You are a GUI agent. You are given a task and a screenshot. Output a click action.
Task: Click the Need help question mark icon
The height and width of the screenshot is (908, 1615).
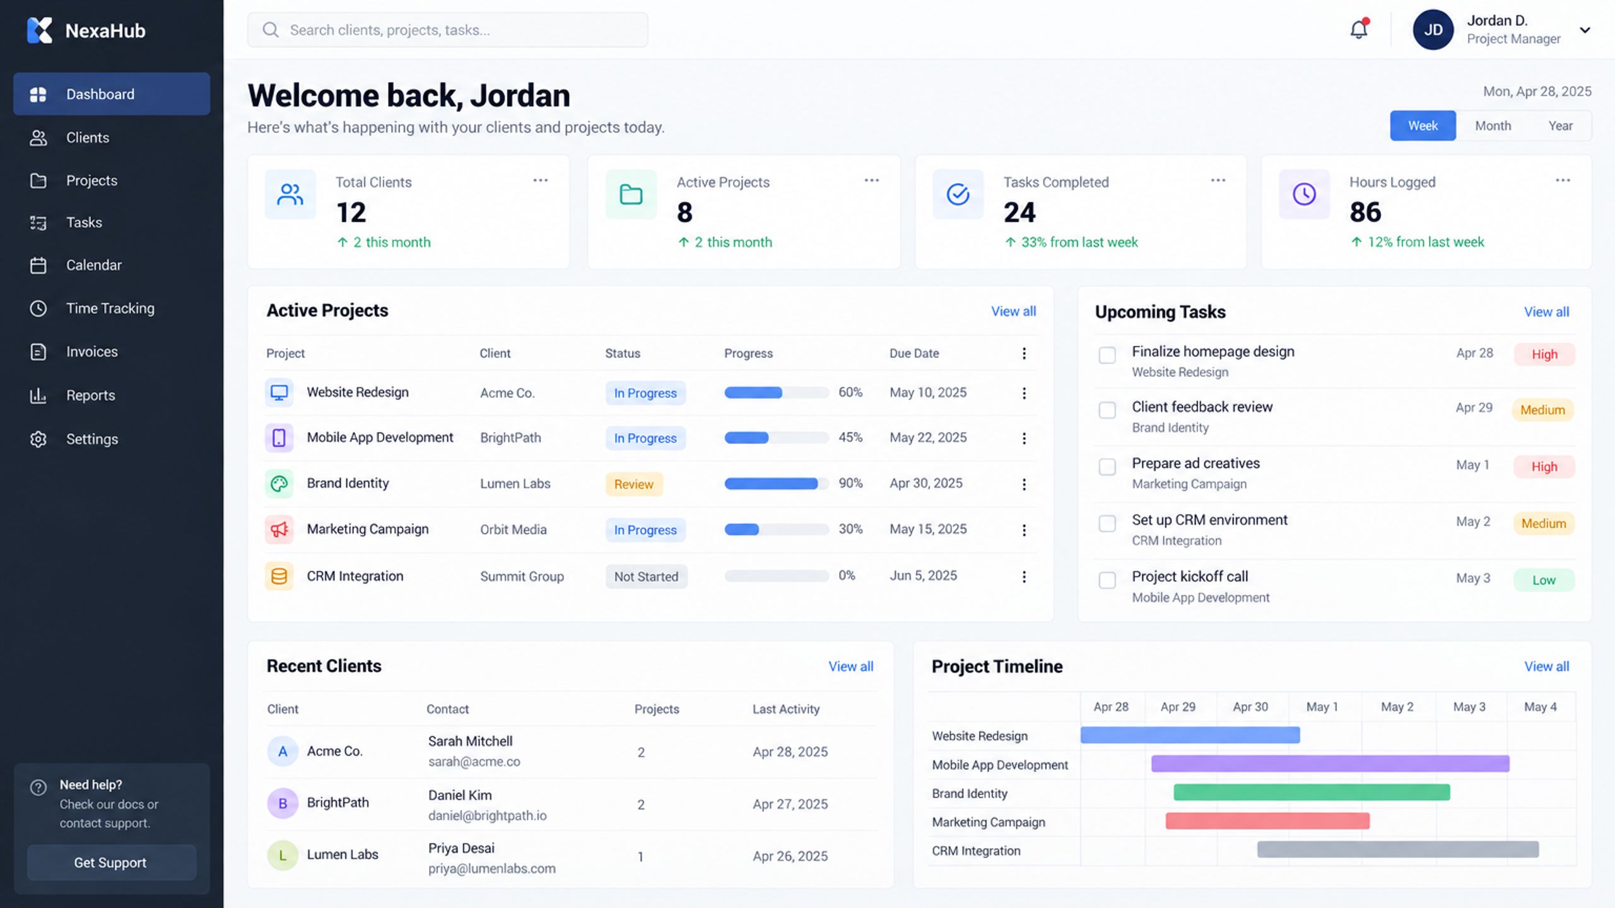pos(38,787)
